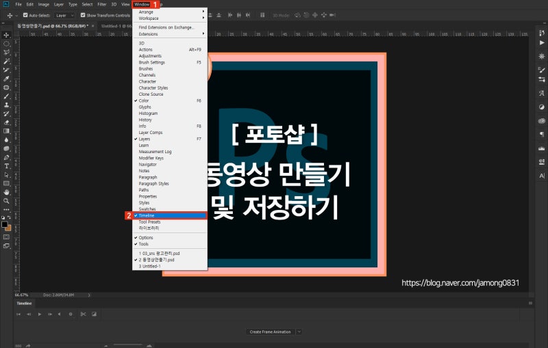The image size is (548, 348).
Task: Expand status bar Doc info arrow
Action: pos(89,295)
